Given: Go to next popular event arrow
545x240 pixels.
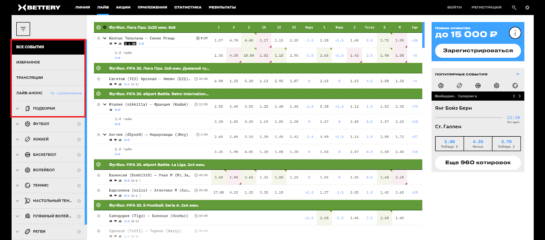Looking at the screenshot, I should [520, 96].
